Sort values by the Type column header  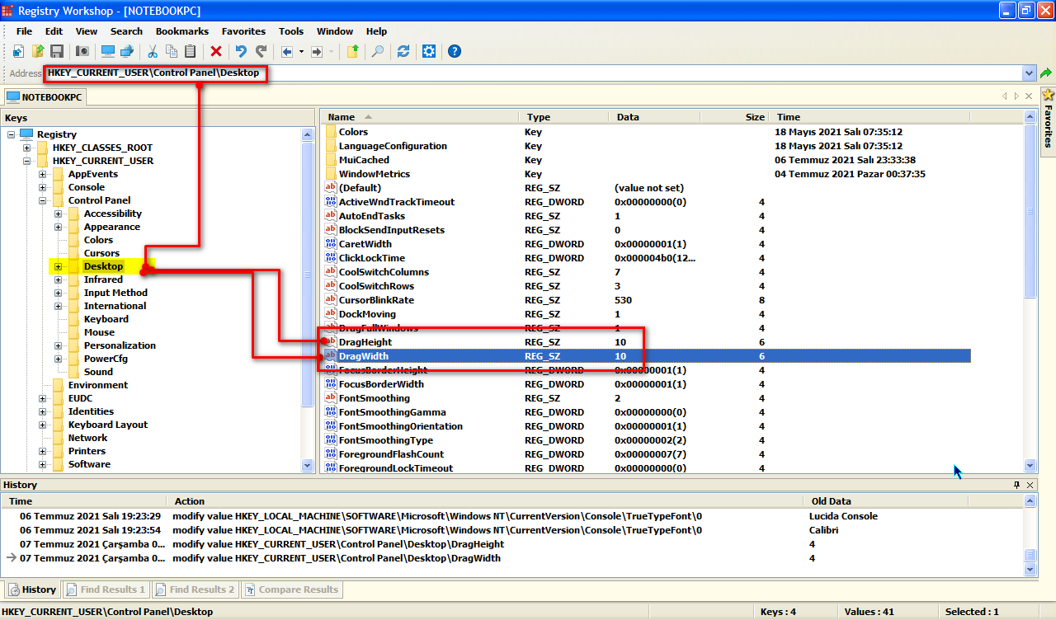coord(563,117)
